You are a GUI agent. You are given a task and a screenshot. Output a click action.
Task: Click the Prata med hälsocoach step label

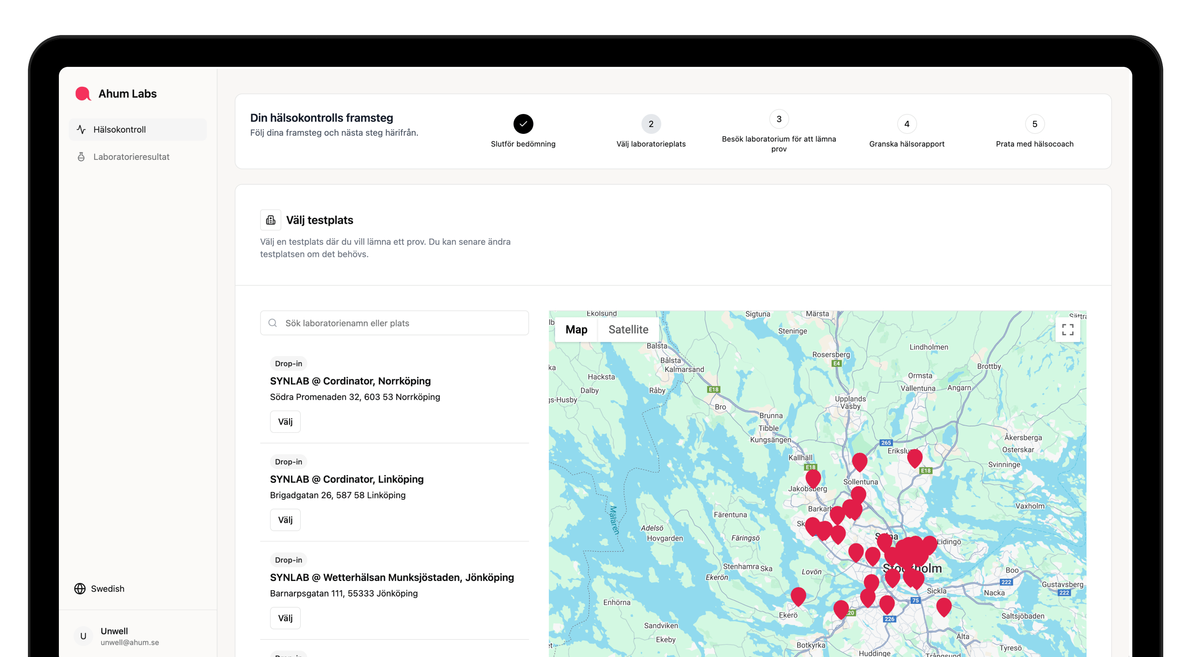pyautogui.click(x=1034, y=144)
